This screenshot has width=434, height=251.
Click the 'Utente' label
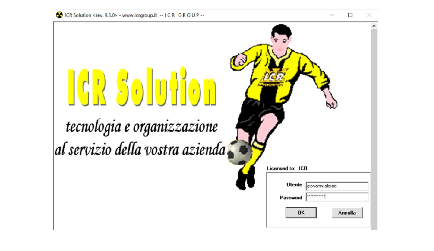point(294,185)
